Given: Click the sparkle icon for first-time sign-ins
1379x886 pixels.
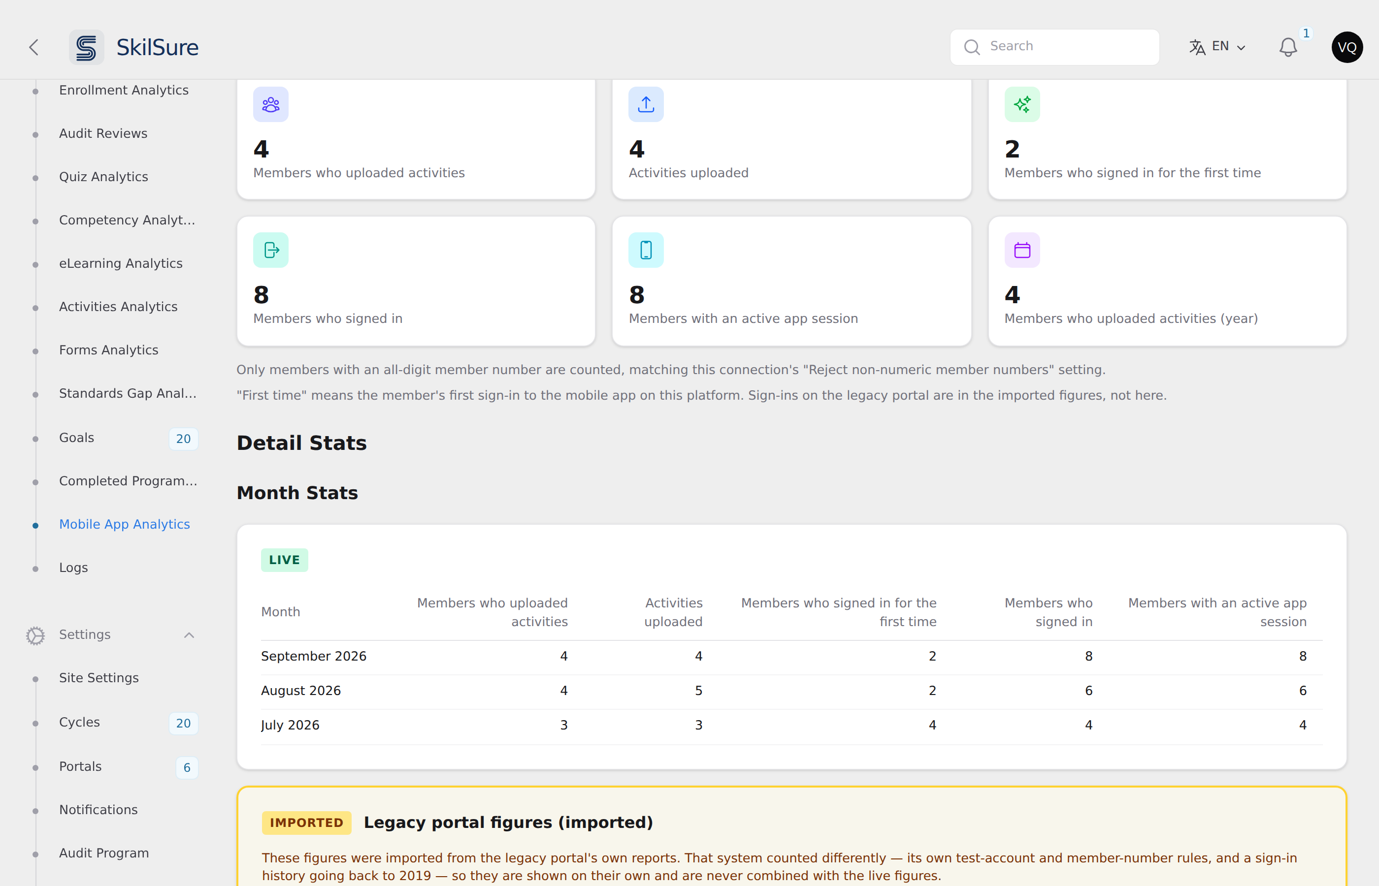Looking at the screenshot, I should pyautogui.click(x=1022, y=104).
